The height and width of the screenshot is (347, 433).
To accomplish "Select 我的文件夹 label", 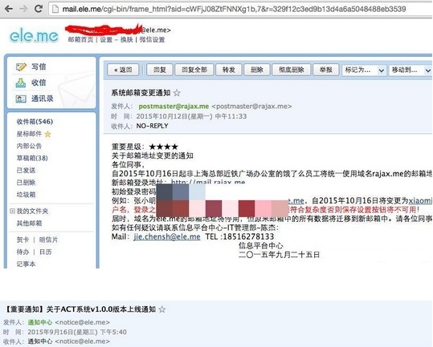I will click(x=32, y=212).
